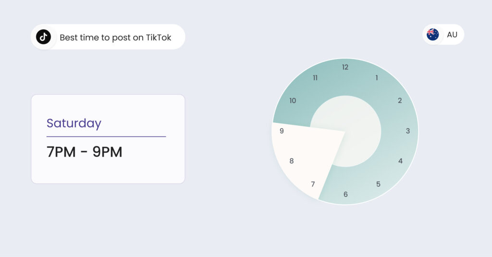Click number 6 on the clock

pyautogui.click(x=345, y=195)
